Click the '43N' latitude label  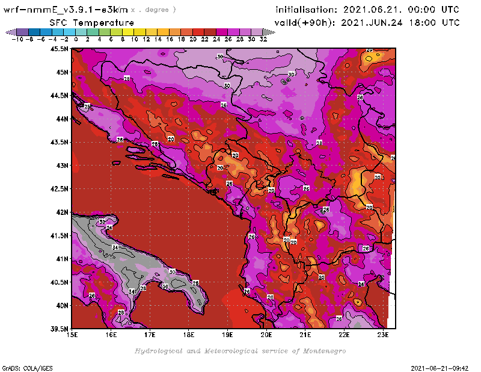[x=62, y=166]
